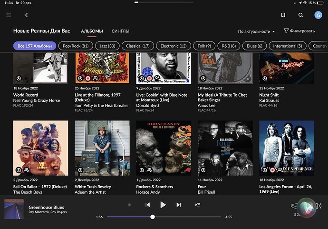Tap the Siri orb
Viewport: 328px width, 229px height.
pyautogui.click(x=307, y=208)
